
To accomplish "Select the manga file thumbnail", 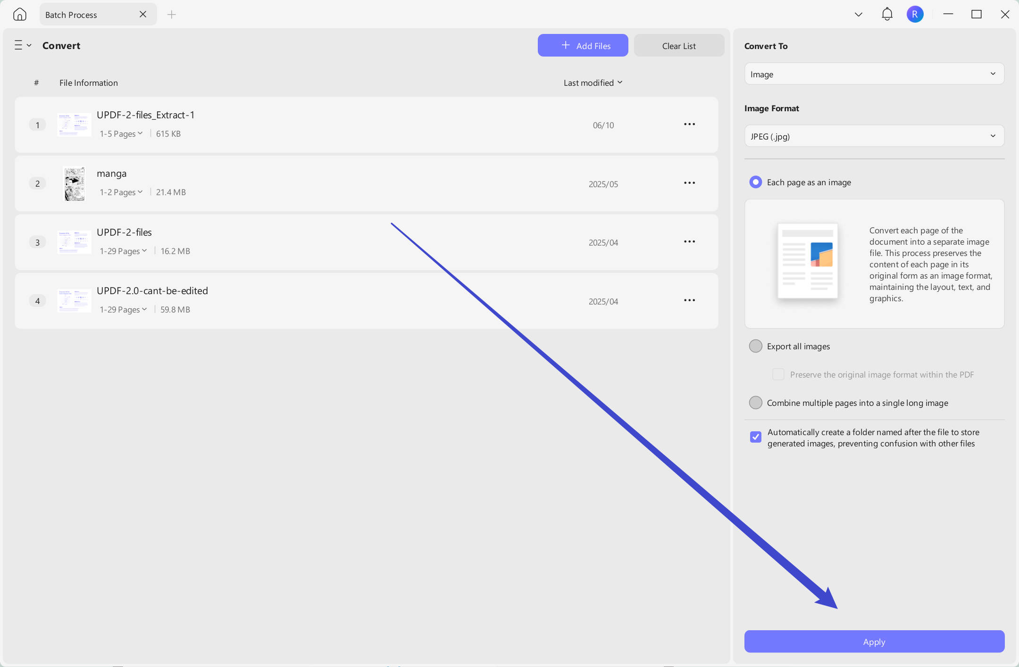I will [x=75, y=184].
